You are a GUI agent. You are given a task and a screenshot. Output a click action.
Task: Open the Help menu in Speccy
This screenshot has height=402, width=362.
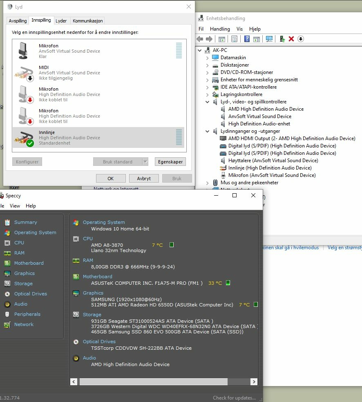(x=31, y=206)
